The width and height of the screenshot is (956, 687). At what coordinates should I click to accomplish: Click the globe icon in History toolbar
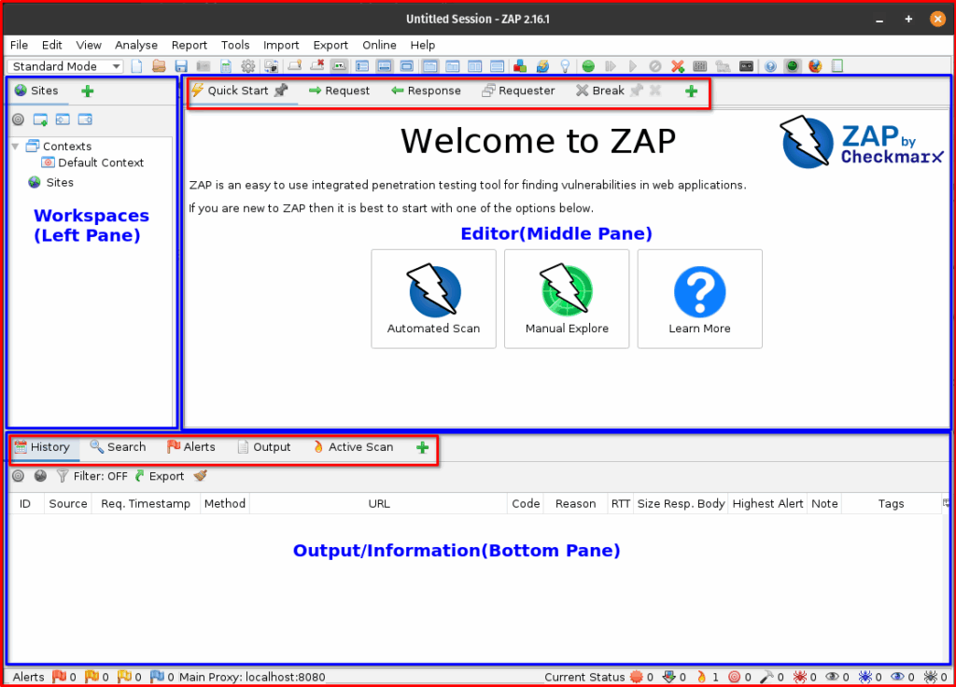point(40,475)
